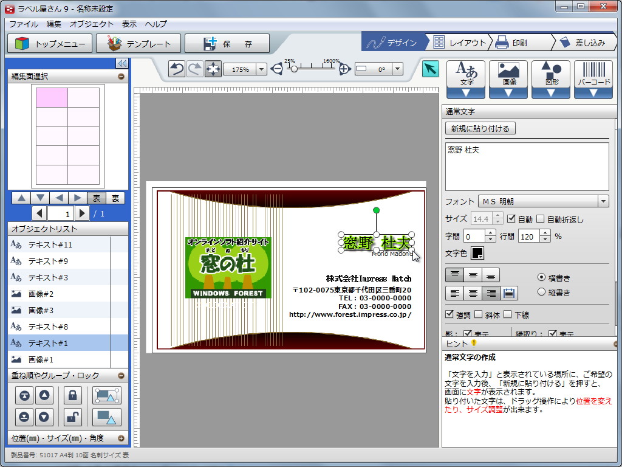Collapse left panel with double-arrow icon
The width and height of the screenshot is (622, 467).
(121, 63)
